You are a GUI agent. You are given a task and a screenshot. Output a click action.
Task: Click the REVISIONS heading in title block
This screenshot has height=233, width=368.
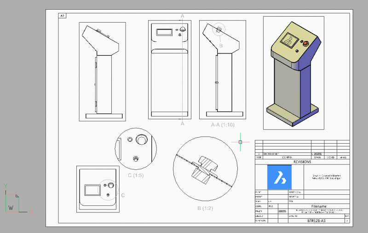(x=302, y=162)
